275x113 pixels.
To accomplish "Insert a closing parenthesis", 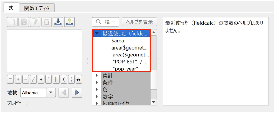I will (x=72, y=79).
